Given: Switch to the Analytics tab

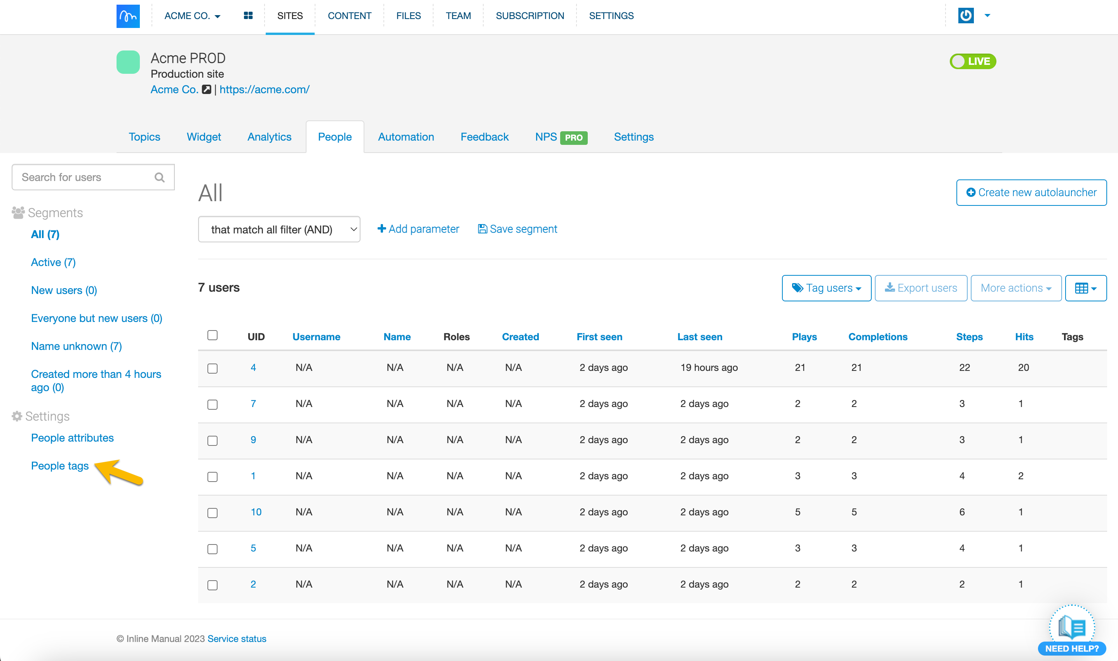Looking at the screenshot, I should click(x=269, y=137).
